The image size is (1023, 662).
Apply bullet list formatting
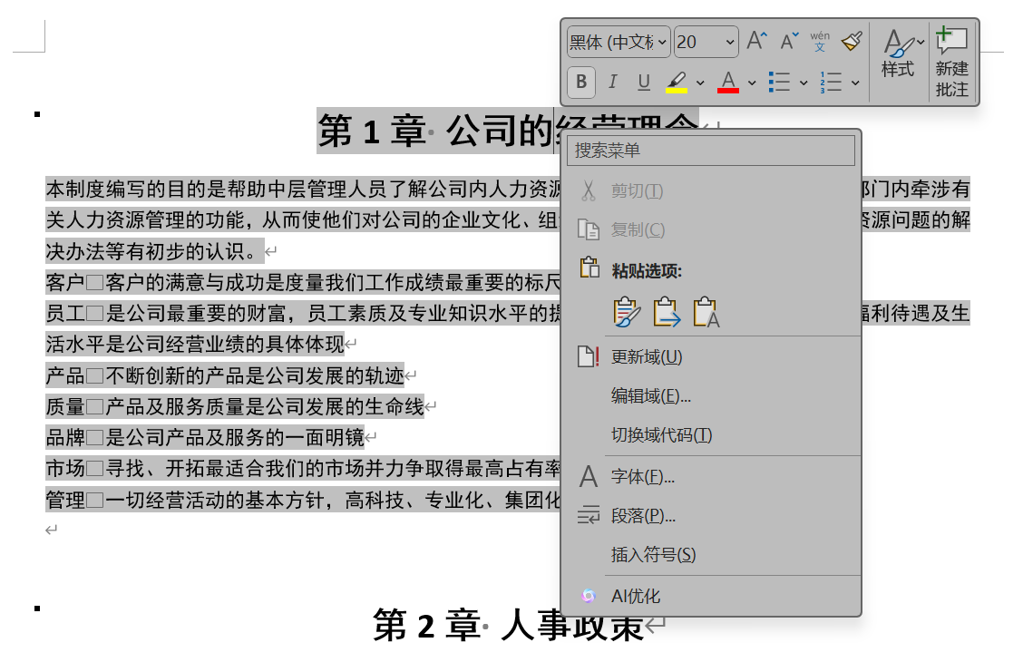[779, 83]
